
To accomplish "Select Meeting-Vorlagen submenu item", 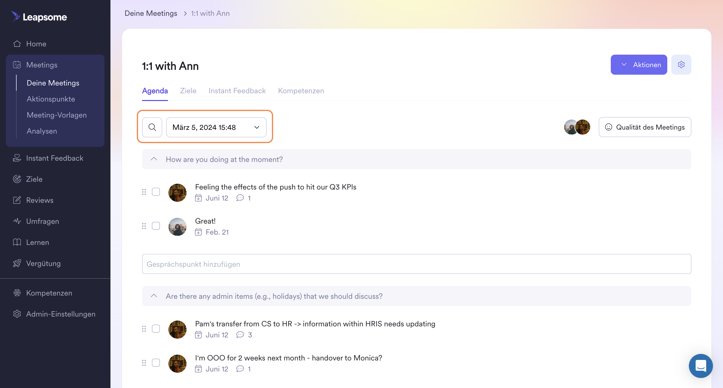I will coord(57,115).
